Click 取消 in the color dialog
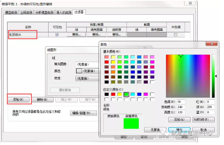 pyautogui.click(x=204, y=130)
